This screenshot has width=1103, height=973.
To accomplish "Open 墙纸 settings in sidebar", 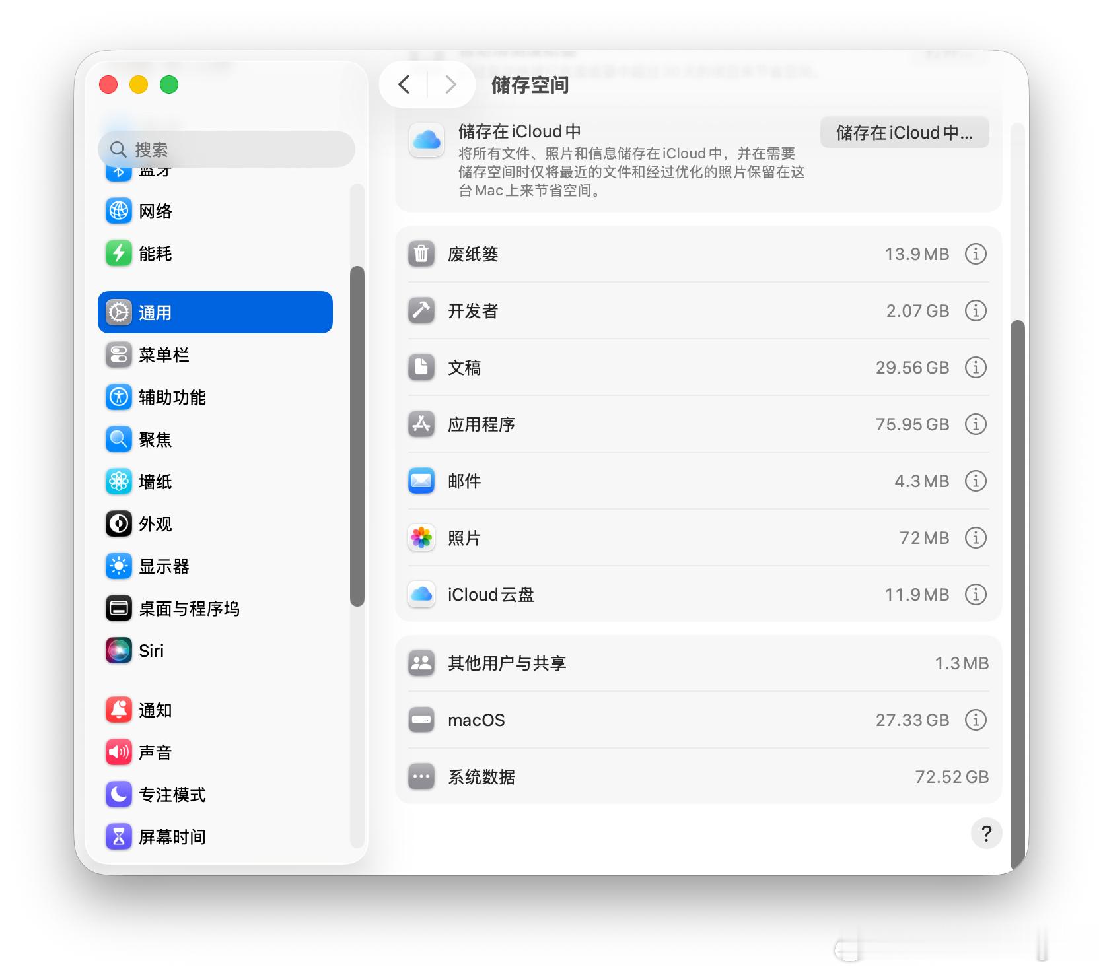I will click(215, 482).
